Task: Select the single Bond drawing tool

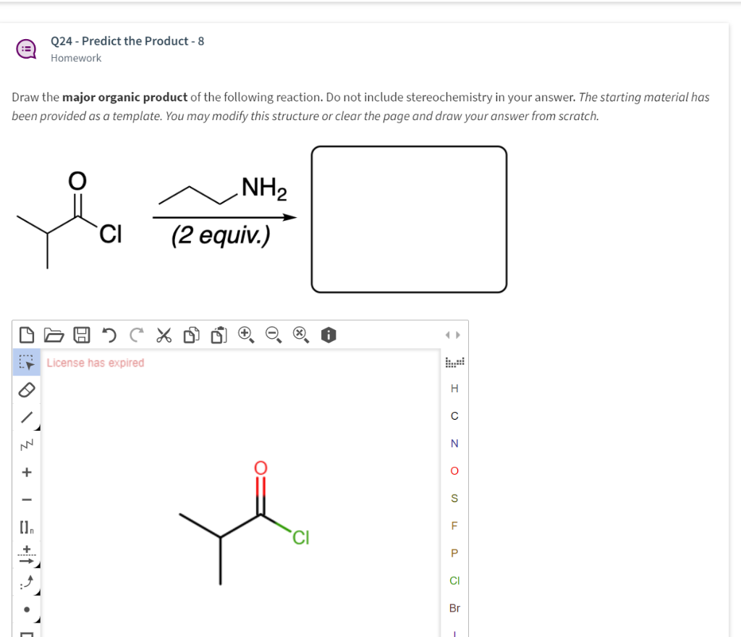Action: coord(26,418)
